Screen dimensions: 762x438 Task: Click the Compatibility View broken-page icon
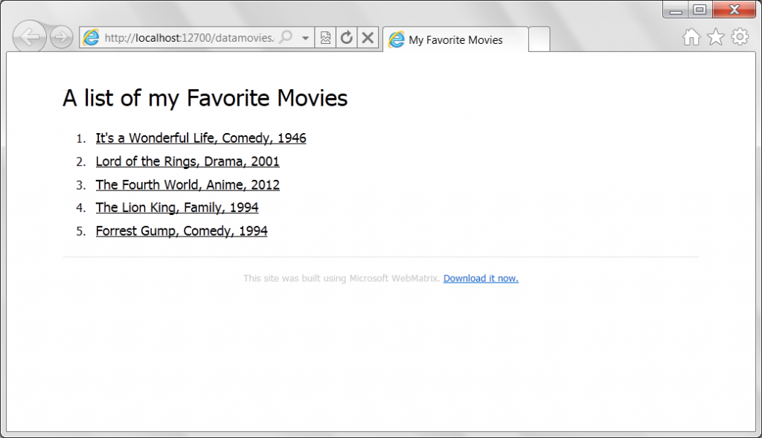tap(326, 37)
